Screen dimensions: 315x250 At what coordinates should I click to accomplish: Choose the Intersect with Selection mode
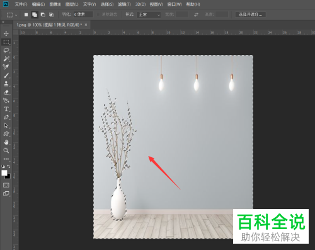click(51, 15)
